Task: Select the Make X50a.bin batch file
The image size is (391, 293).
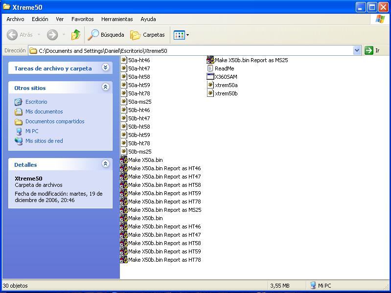Action: click(124, 160)
